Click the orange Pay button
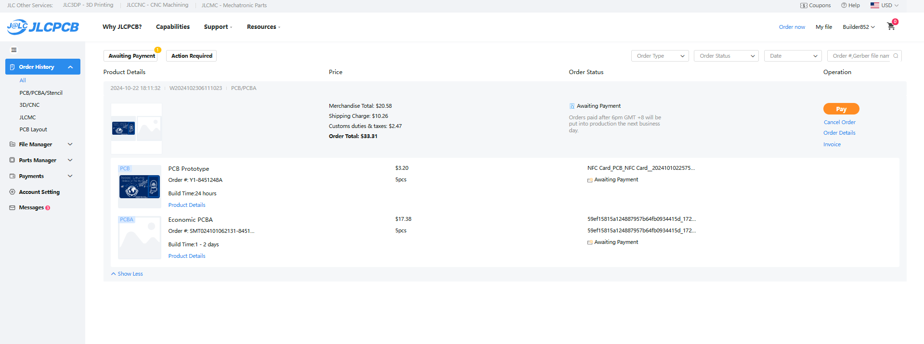Screen dimensions: 924x344 [x=841, y=109]
